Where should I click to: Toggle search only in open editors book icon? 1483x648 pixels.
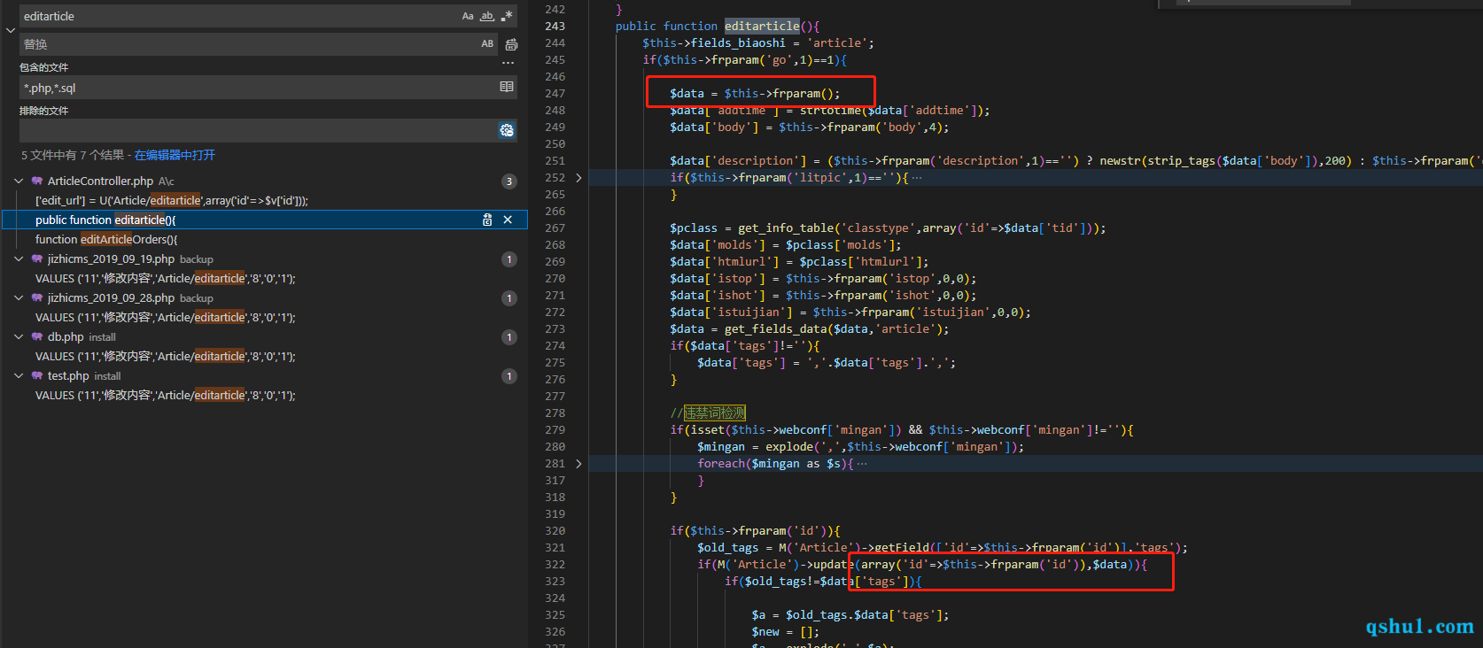click(507, 87)
